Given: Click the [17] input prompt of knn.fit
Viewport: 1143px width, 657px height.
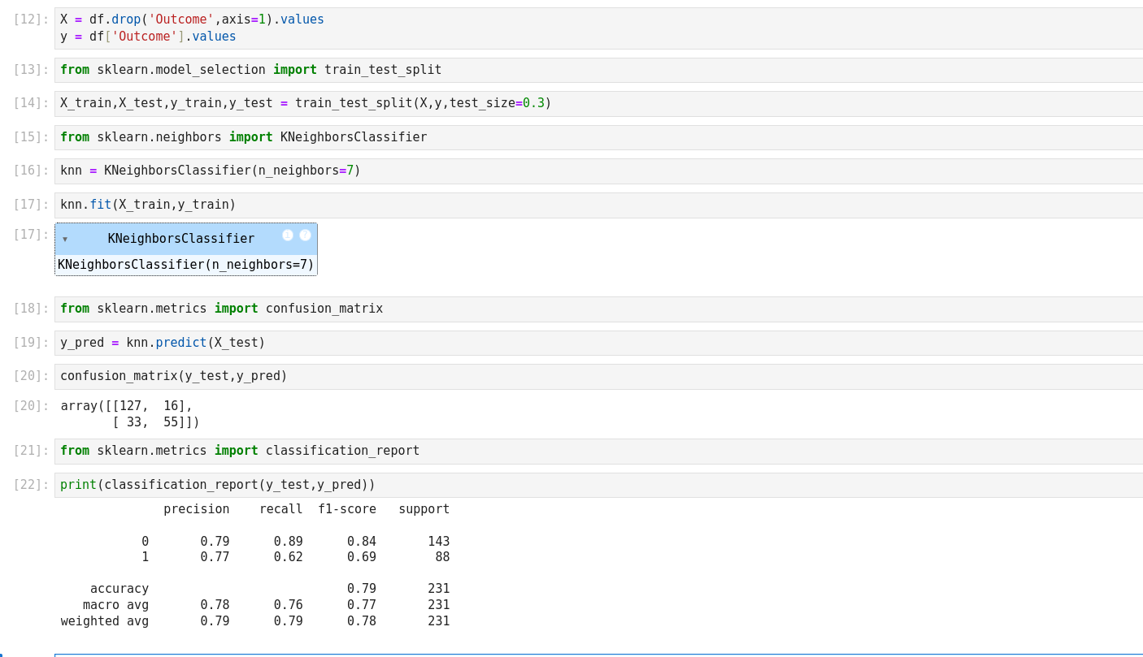Looking at the screenshot, I should [31, 205].
